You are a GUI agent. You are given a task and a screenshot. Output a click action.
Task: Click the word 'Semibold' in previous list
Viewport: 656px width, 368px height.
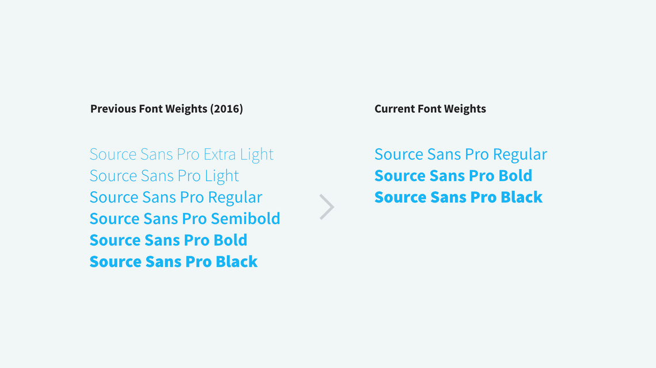pos(245,218)
